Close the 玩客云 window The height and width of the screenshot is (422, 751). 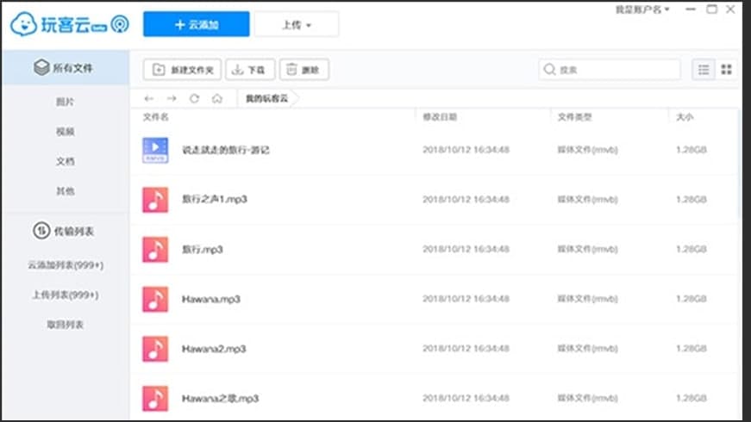point(730,9)
